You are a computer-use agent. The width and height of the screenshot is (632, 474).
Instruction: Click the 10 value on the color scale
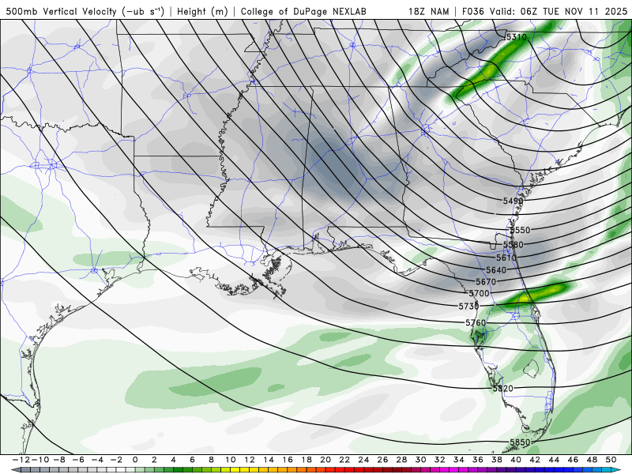coord(230,460)
